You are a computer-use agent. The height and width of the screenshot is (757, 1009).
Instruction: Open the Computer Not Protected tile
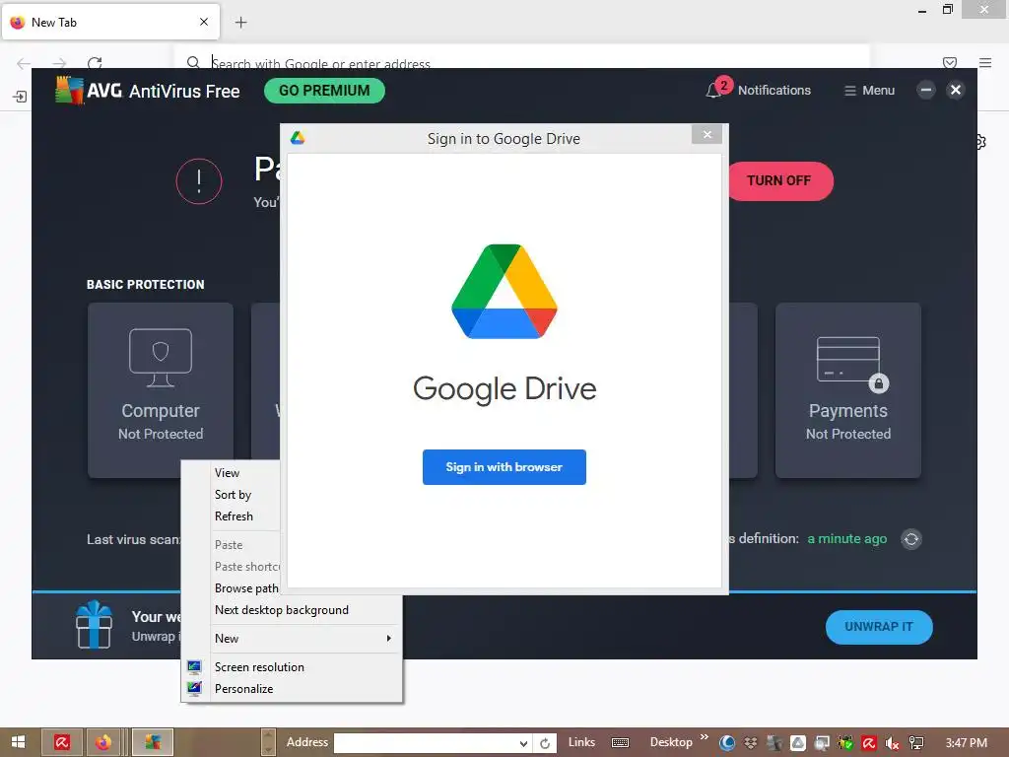[161, 390]
